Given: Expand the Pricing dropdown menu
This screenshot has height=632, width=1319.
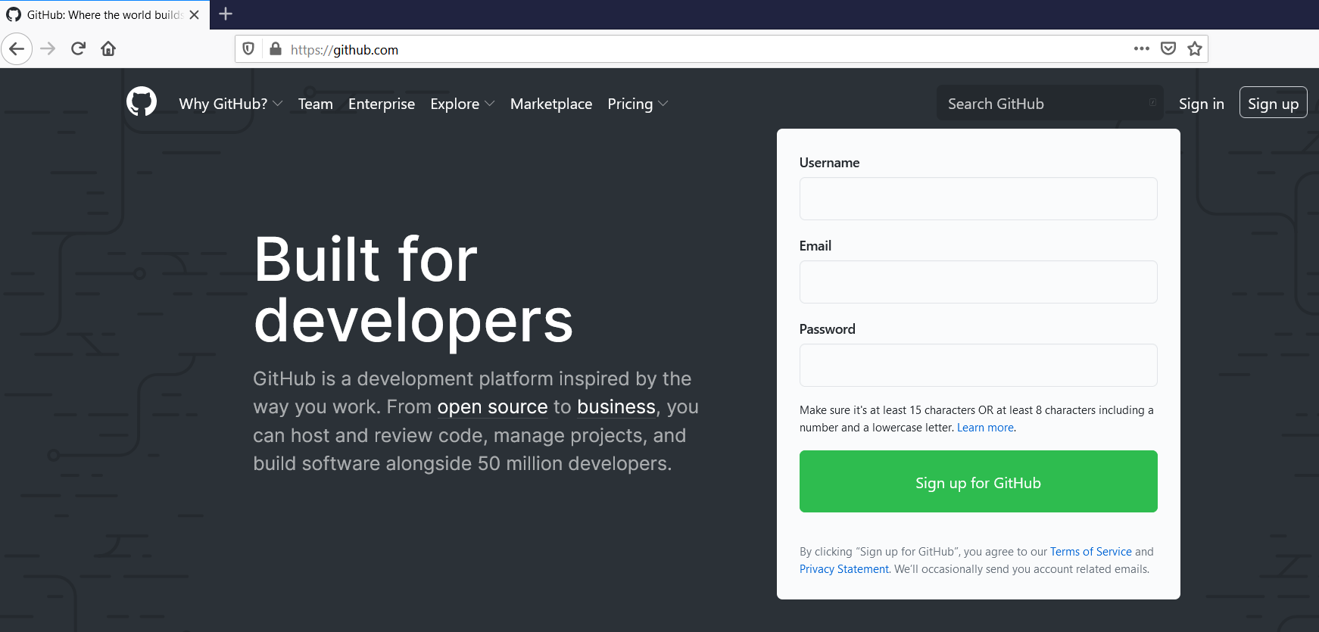Looking at the screenshot, I should point(638,104).
